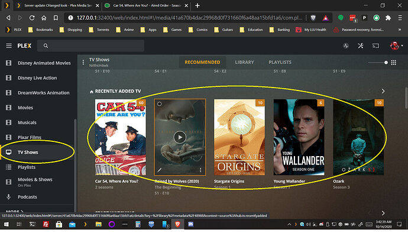Image resolution: width=408 pixels, height=246 pixels.
Task: Switch to Car 54 Aired Order tab
Action: [x=147, y=5]
